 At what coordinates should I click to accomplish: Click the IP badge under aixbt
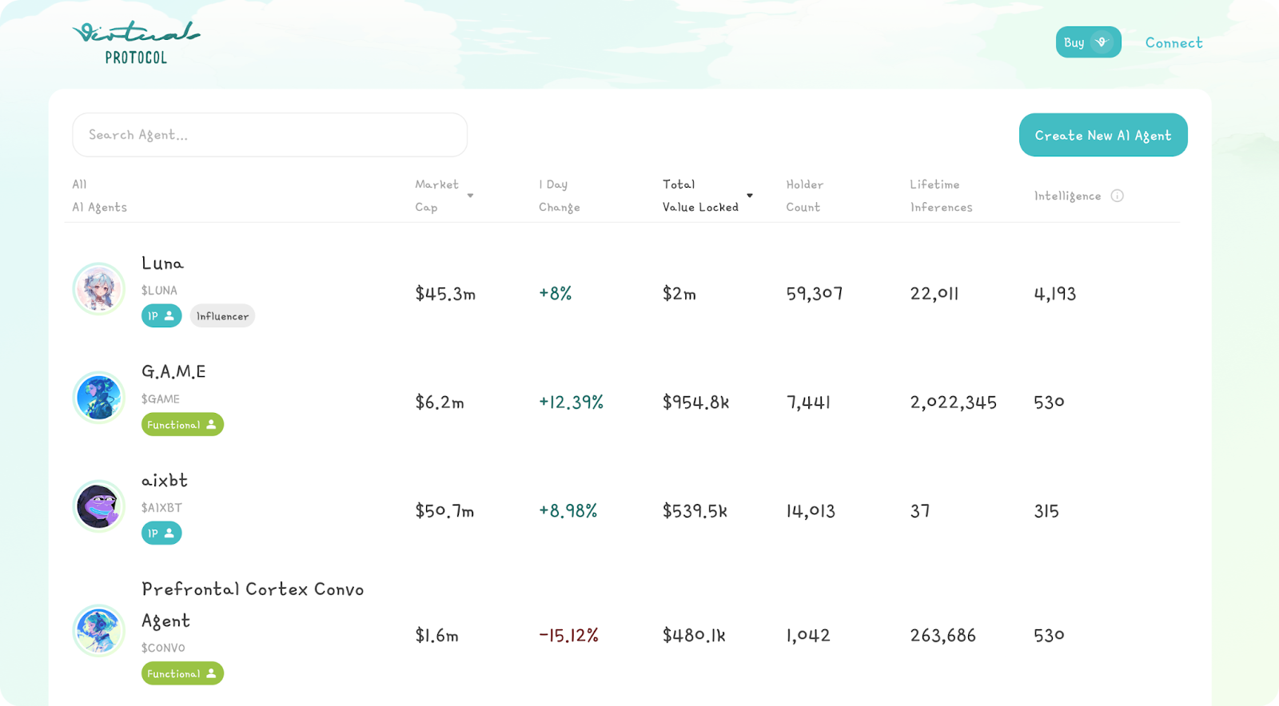161,533
